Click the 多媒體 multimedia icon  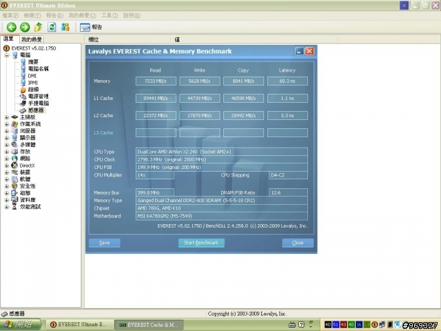14,145
